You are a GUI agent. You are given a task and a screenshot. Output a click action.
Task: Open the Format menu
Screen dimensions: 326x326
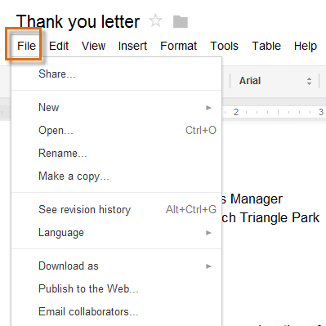[x=178, y=46]
